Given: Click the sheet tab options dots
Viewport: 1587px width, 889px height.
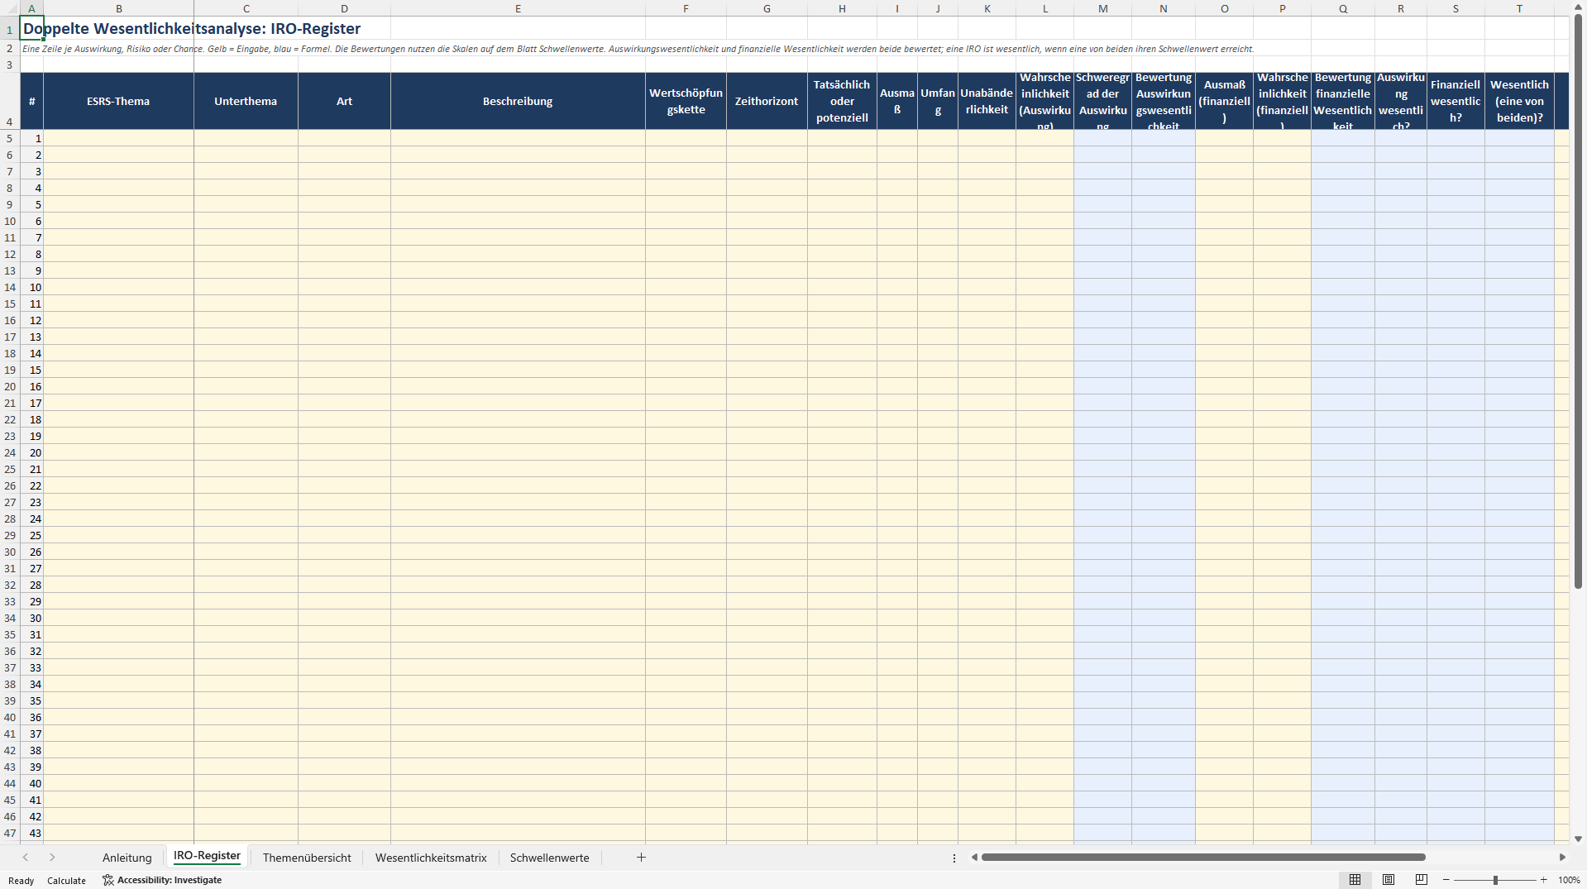Looking at the screenshot, I should 954,858.
